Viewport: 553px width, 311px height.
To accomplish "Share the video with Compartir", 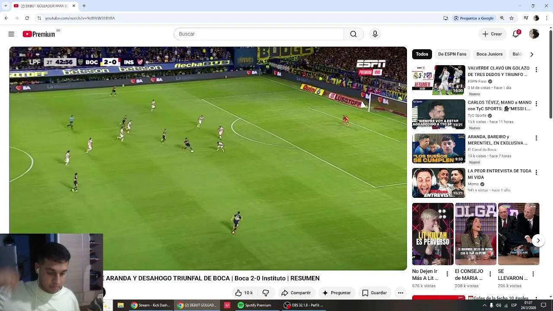I will pos(296,293).
